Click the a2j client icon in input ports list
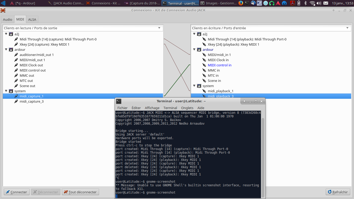Viewport: 354px width, 199px height. (x=199, y=34)
